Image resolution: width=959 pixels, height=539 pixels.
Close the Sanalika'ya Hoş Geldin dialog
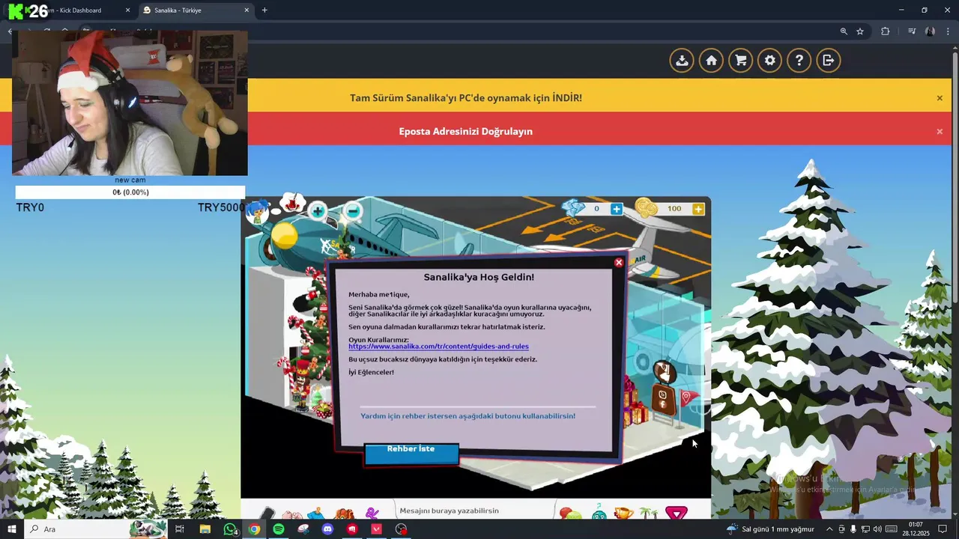coord(619,263)
